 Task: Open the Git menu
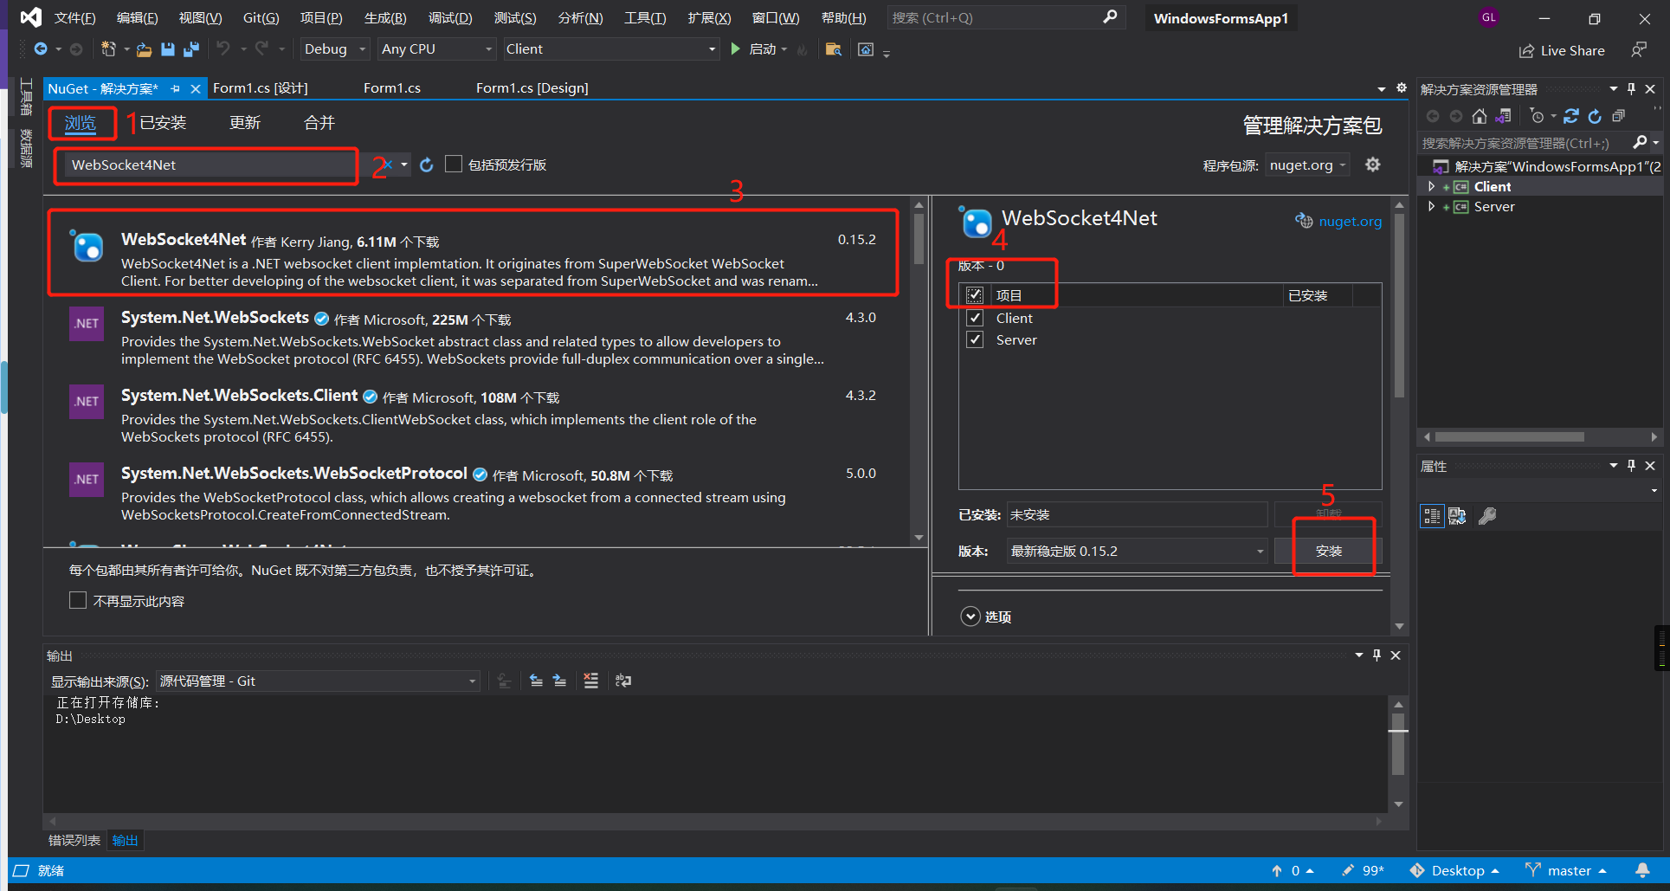click(x=261, y=18)
